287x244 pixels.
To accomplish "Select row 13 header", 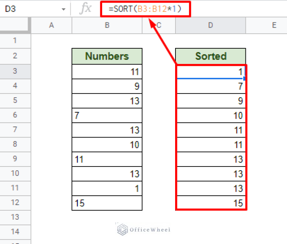I will 15,217.
